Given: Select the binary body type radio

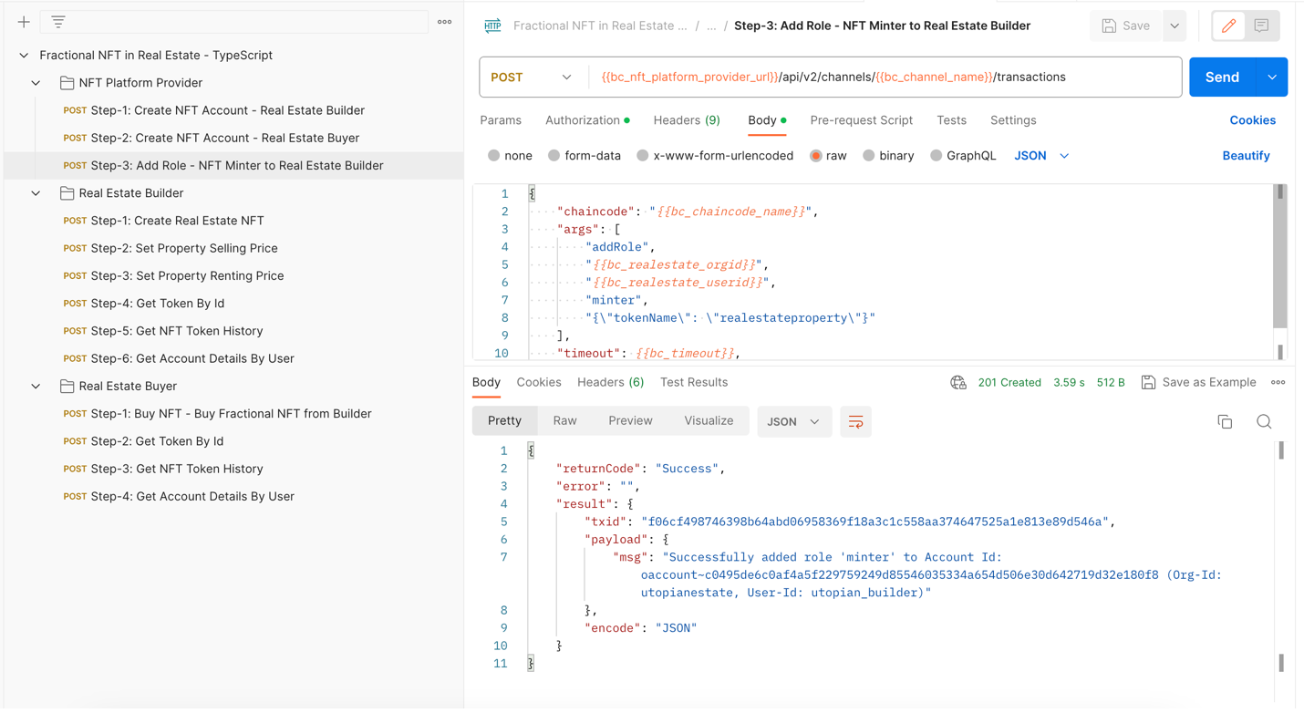Looking at the screenshot, I should pyautogui.click(x=868, y=156).
